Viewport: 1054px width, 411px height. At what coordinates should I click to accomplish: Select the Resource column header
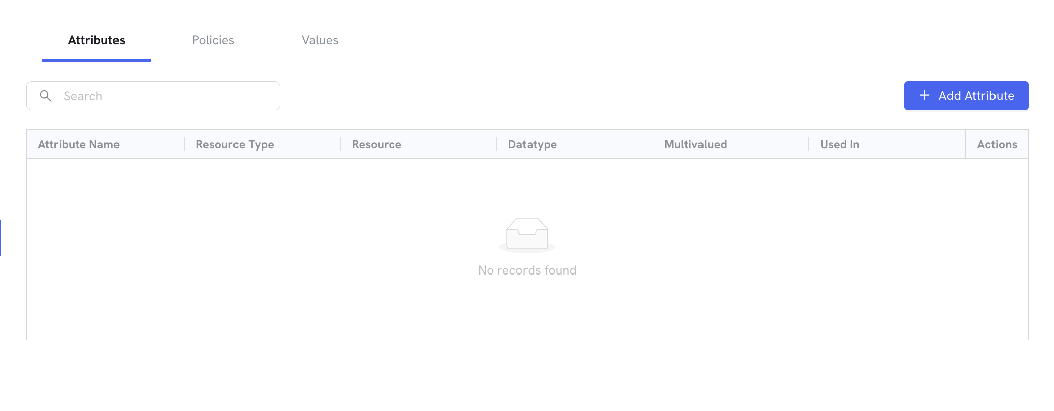[377, 144]
